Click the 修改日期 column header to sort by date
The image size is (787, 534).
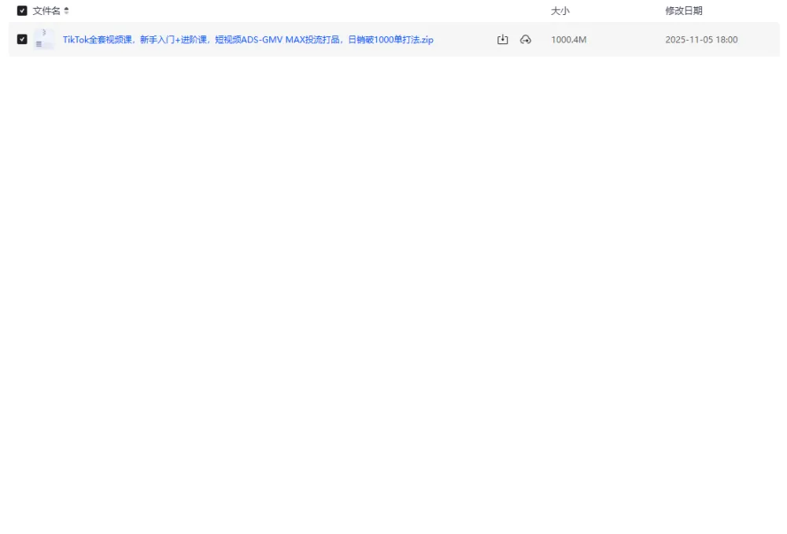(683, 10)
